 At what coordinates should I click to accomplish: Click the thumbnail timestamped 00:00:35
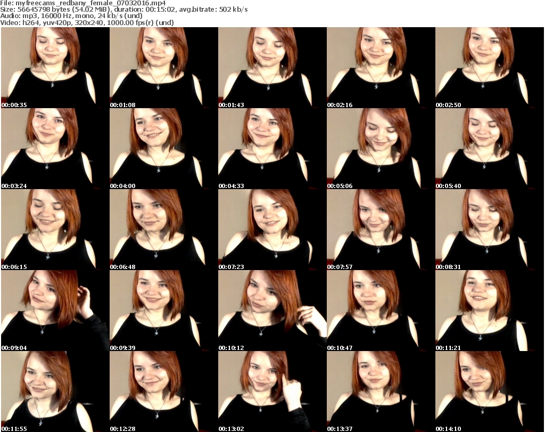pos(54,68)
